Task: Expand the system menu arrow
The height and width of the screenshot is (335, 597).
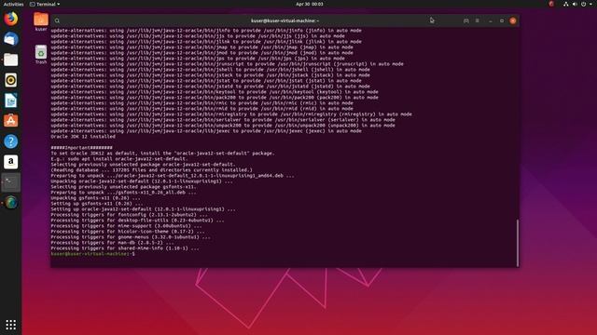Action: (591, 4)
